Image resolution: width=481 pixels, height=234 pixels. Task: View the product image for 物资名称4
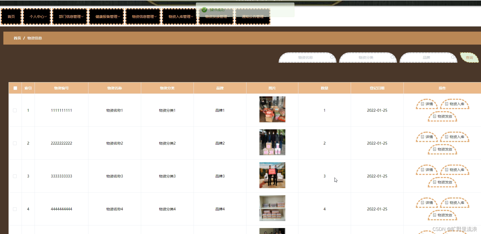click(272, 208)
